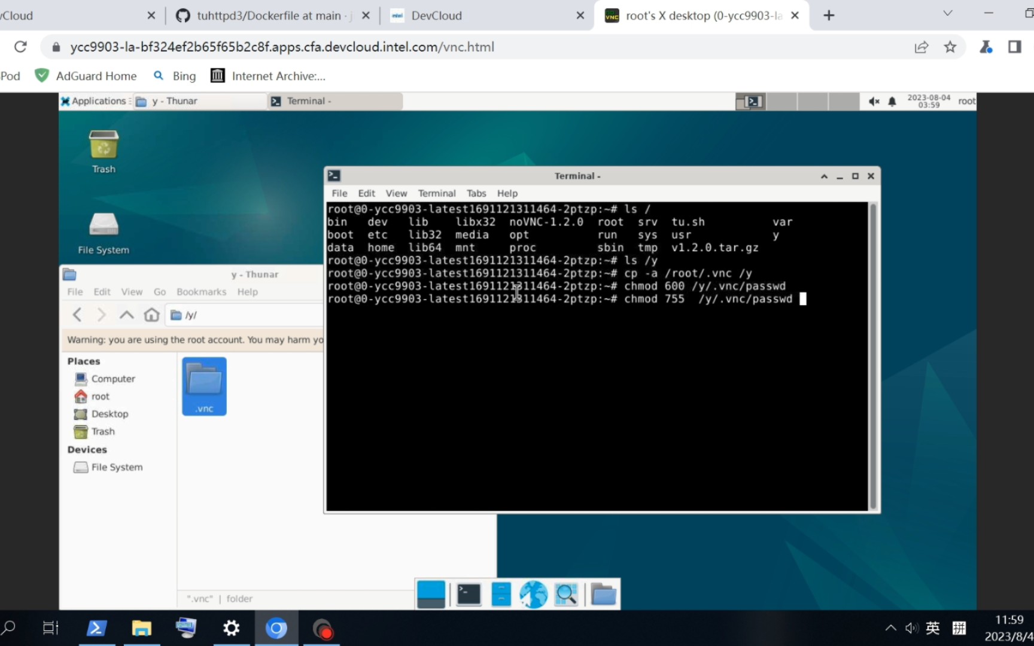This screenshot has height=646, width=1034.
Task: Launch File Manager cabinet icon in dock
Action: [501, 594]
